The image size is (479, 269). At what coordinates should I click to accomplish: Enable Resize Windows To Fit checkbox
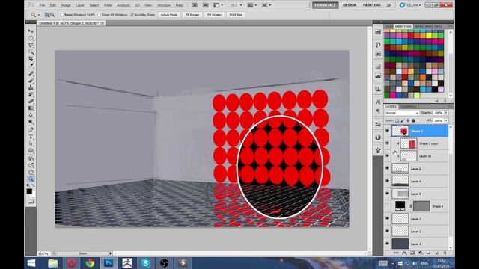tap(62, 15)
